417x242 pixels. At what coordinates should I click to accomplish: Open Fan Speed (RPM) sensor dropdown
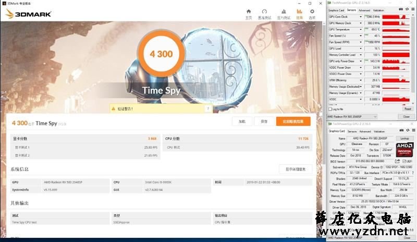pyautogui.click(x=361, y=42)
